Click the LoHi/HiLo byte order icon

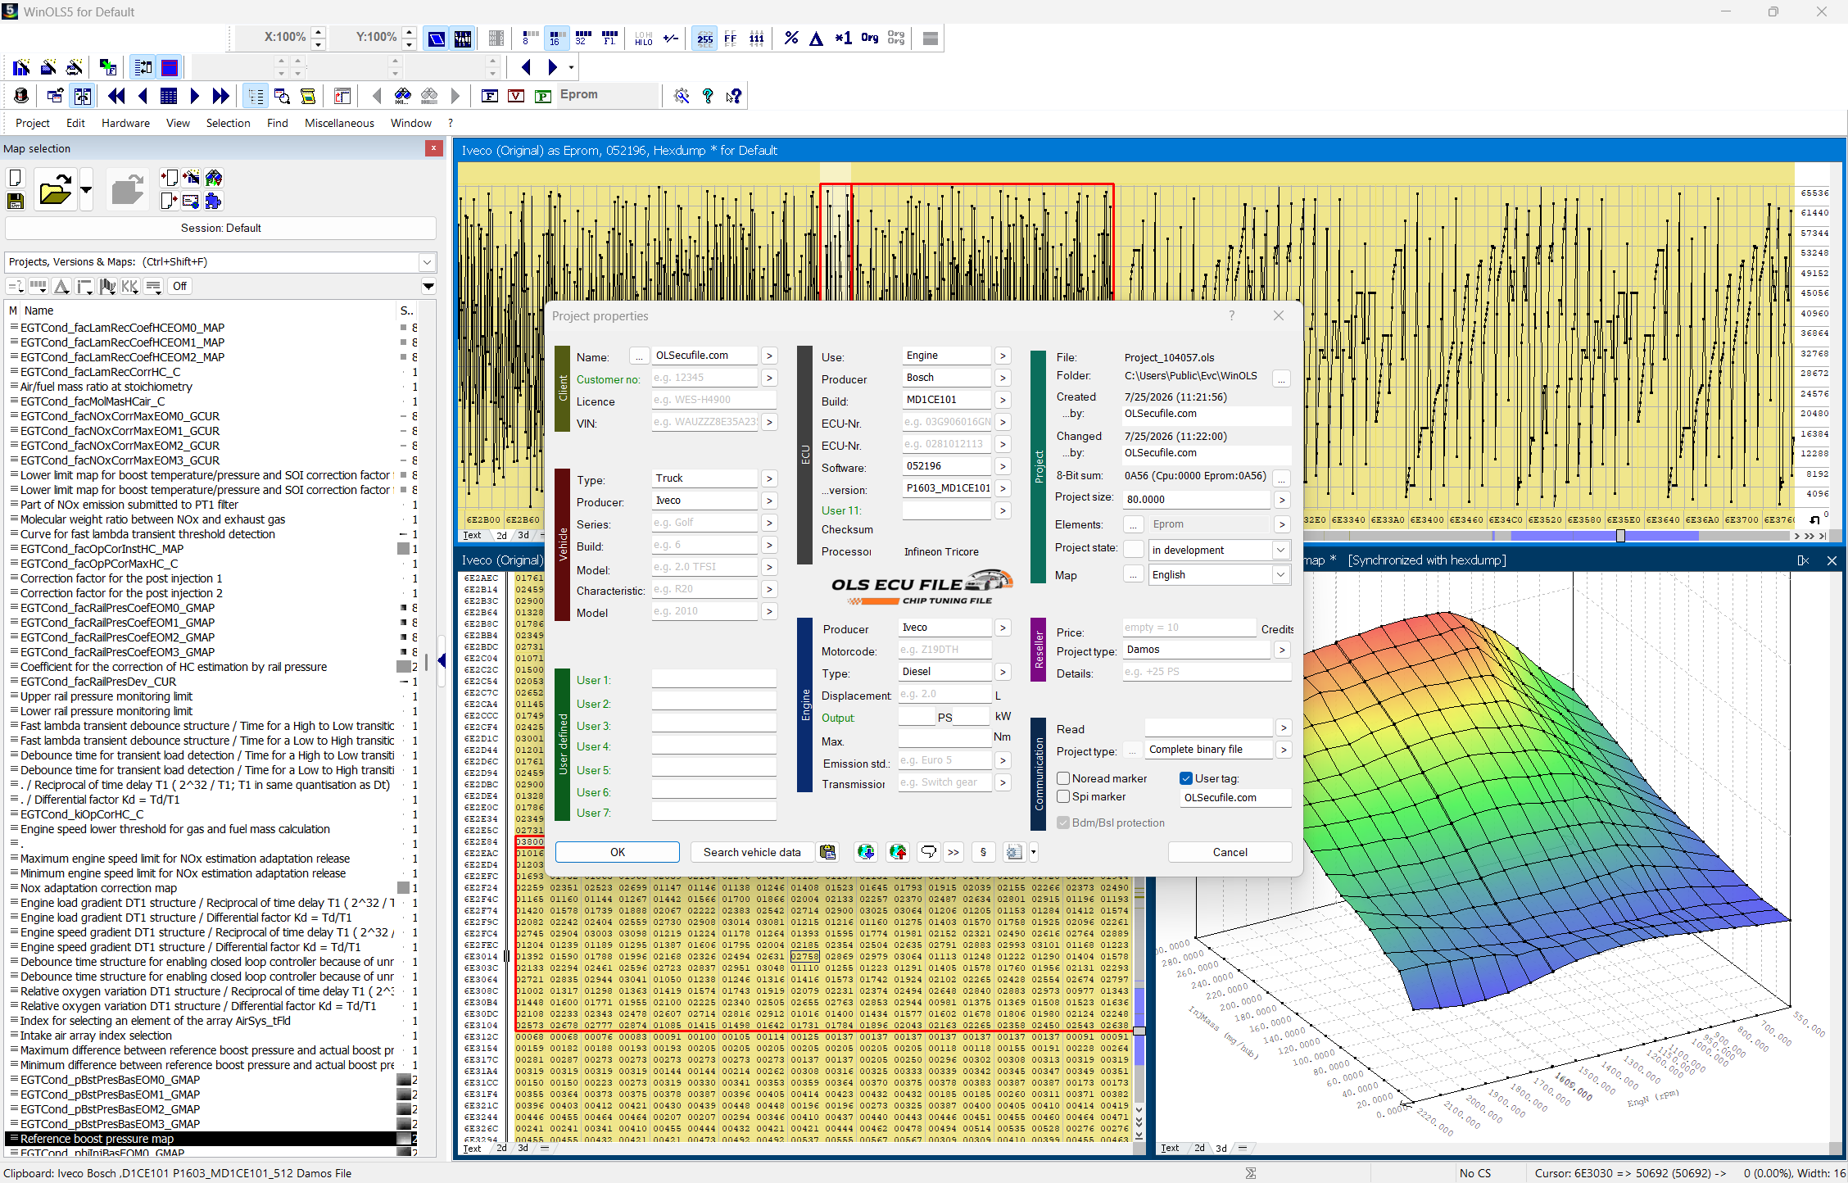click(643, 38)
